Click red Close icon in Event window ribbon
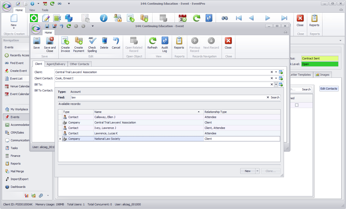 point(228,41)
